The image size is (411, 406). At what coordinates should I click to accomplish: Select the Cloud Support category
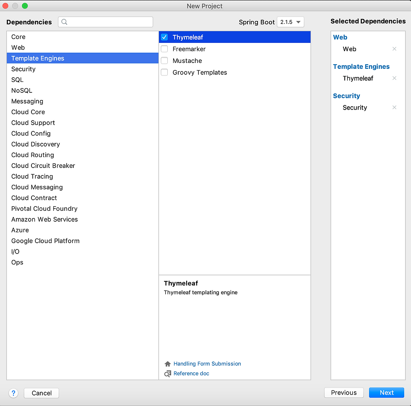pyautogui.click(x=83, y=123)
